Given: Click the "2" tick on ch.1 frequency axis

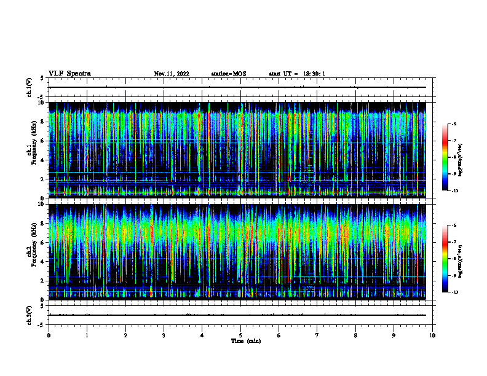Looking at the screenshot, I should tap(43, 179).
